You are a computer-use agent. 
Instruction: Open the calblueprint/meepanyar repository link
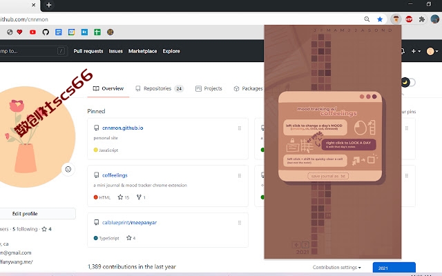129,222
